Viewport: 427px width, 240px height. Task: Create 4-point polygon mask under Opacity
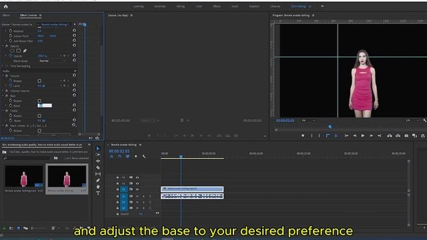click(x=19, y=51)
